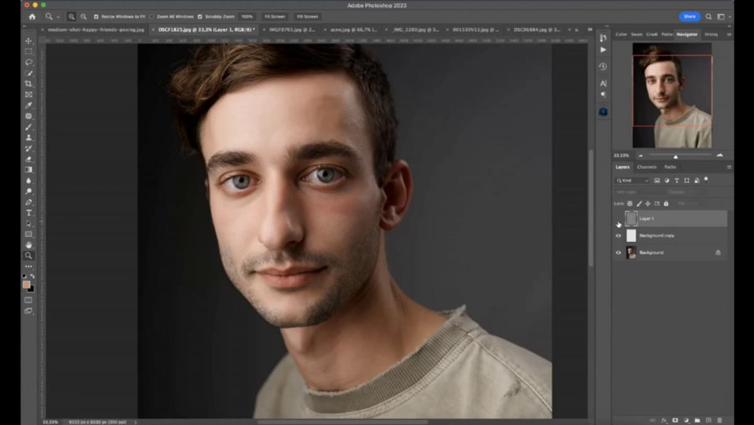Click the search icon beside Share
754x425 pixels.
tap(709, 16)
